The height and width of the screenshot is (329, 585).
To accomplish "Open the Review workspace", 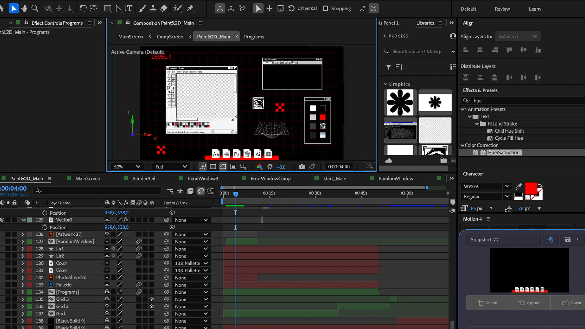I will [x=502, y=9].
